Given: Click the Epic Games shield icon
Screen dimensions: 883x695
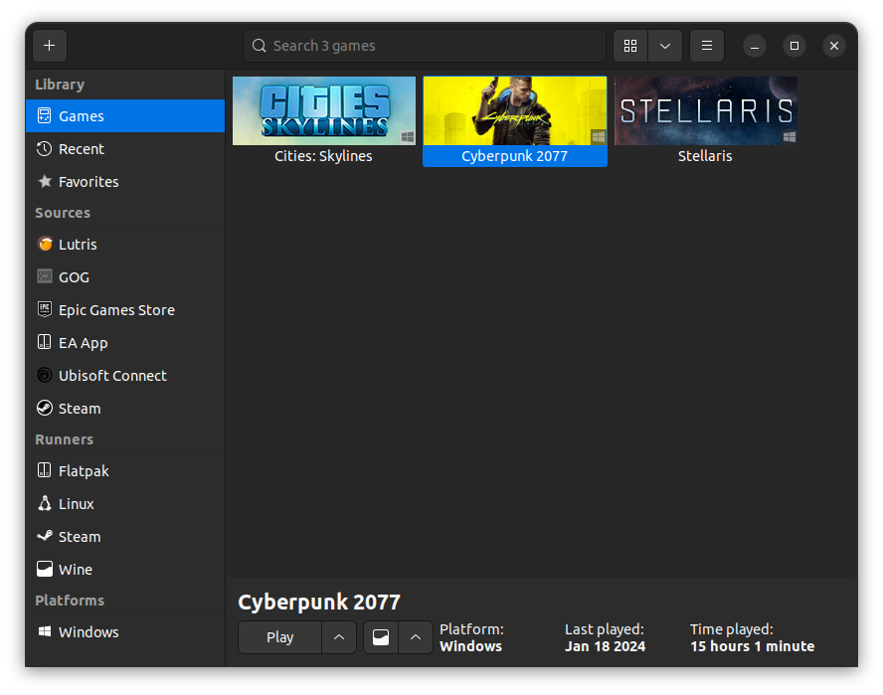Looking at the screenshot, I should point(45,309).
